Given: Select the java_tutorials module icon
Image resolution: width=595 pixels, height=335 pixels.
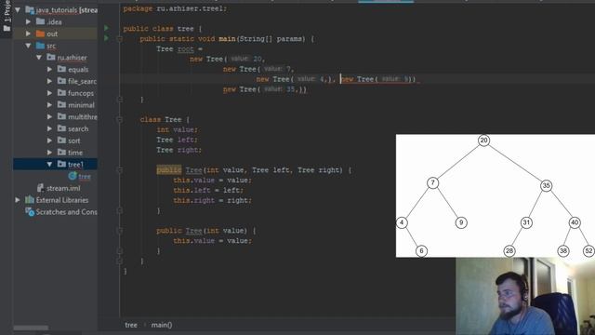Looking at the screenshot, I should 30,10.
